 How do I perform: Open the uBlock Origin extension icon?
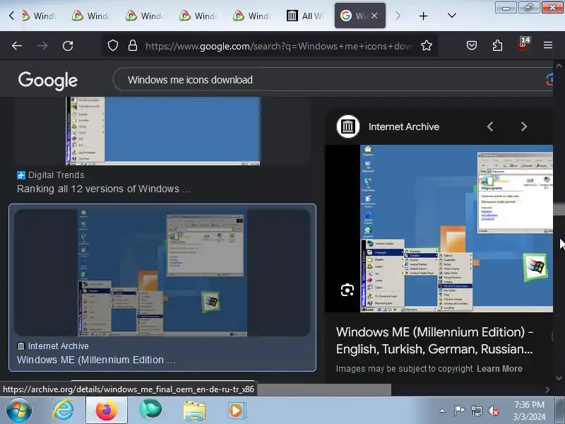[523, 45]
